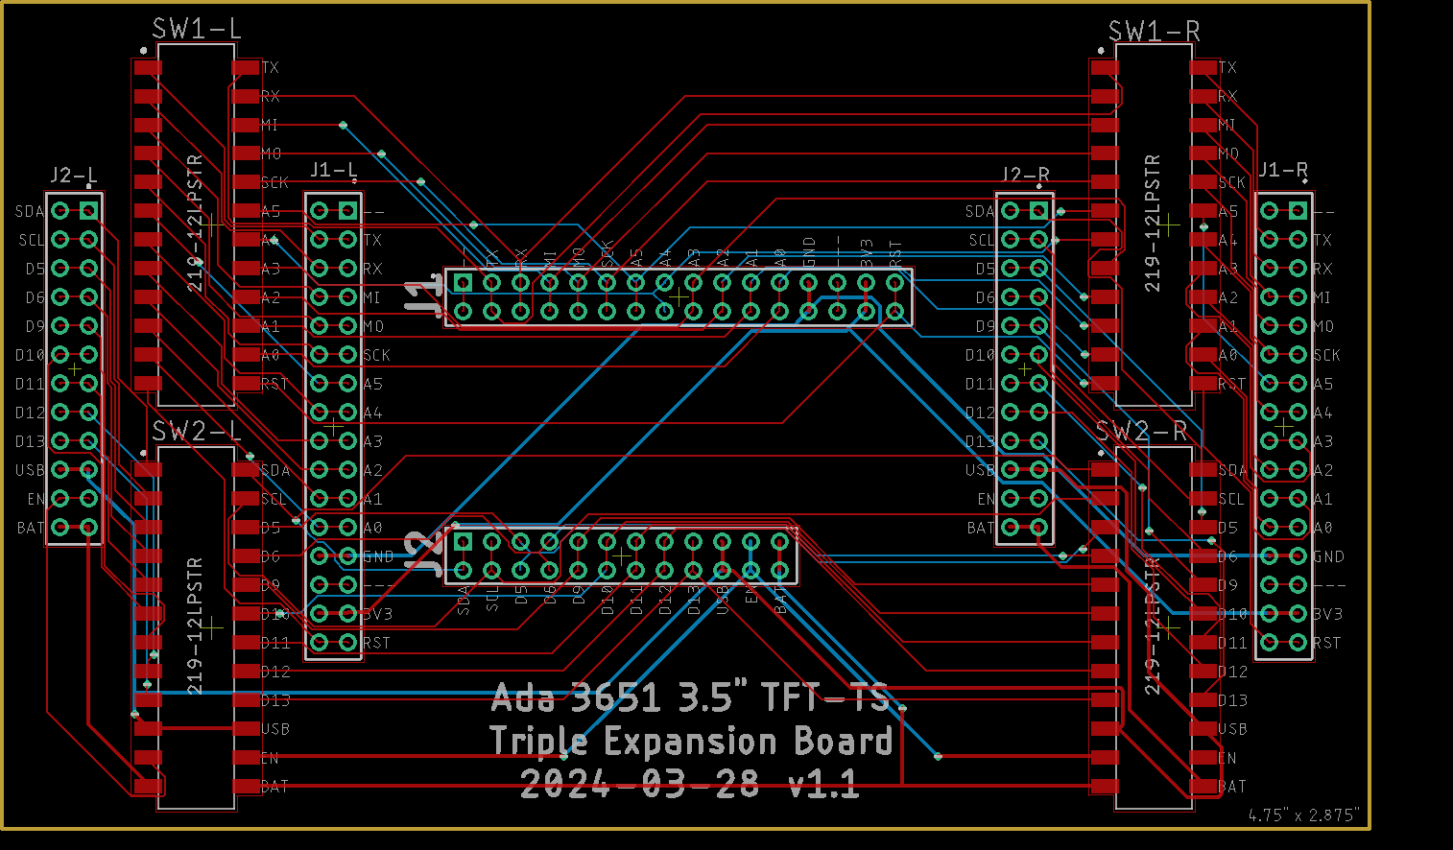The width and height of the screenshot is (1453, 850).
Task: Select the 3V3 label beside J1-R
Action: click(1327, 614)
